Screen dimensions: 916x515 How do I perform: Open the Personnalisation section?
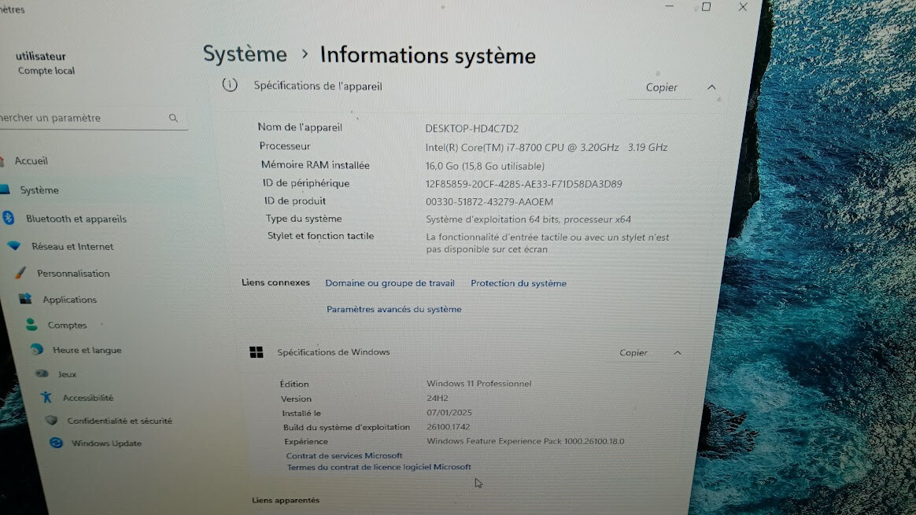pyautogui.click(x=73, y=274)
